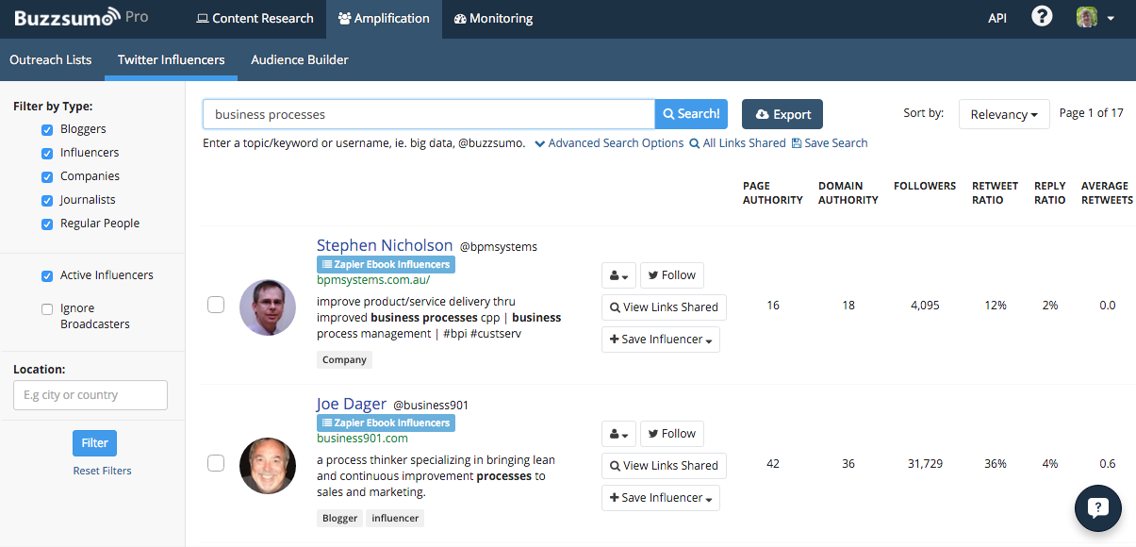Click Page Authority column header
This screenshot has height=547, width=1136.
(x=772, y=192)
